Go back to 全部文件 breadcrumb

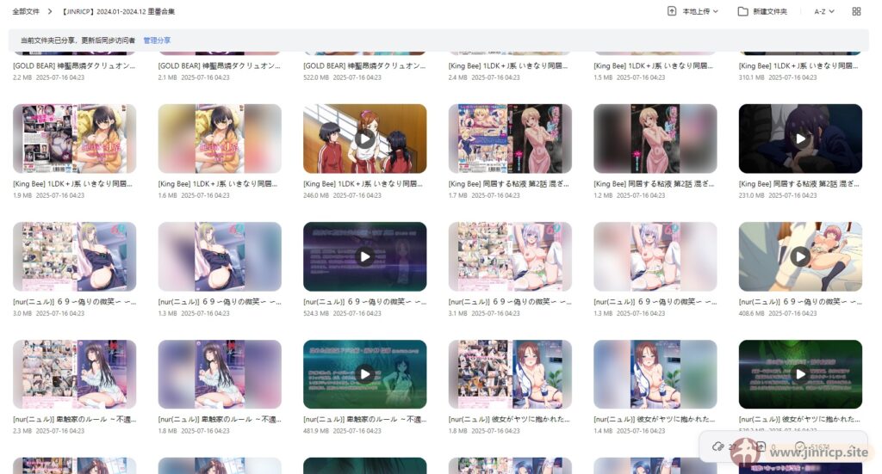(26, 11)
